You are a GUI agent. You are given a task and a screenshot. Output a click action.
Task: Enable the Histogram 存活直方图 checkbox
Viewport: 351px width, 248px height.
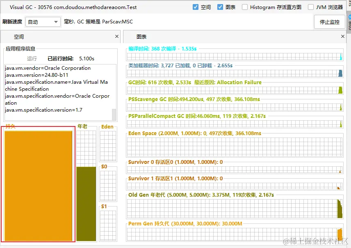click(245, 7)
